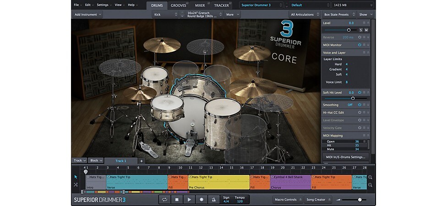Collapse the MIDI Mapping section
Screen dimensions: 447x206
pos(368,136)
